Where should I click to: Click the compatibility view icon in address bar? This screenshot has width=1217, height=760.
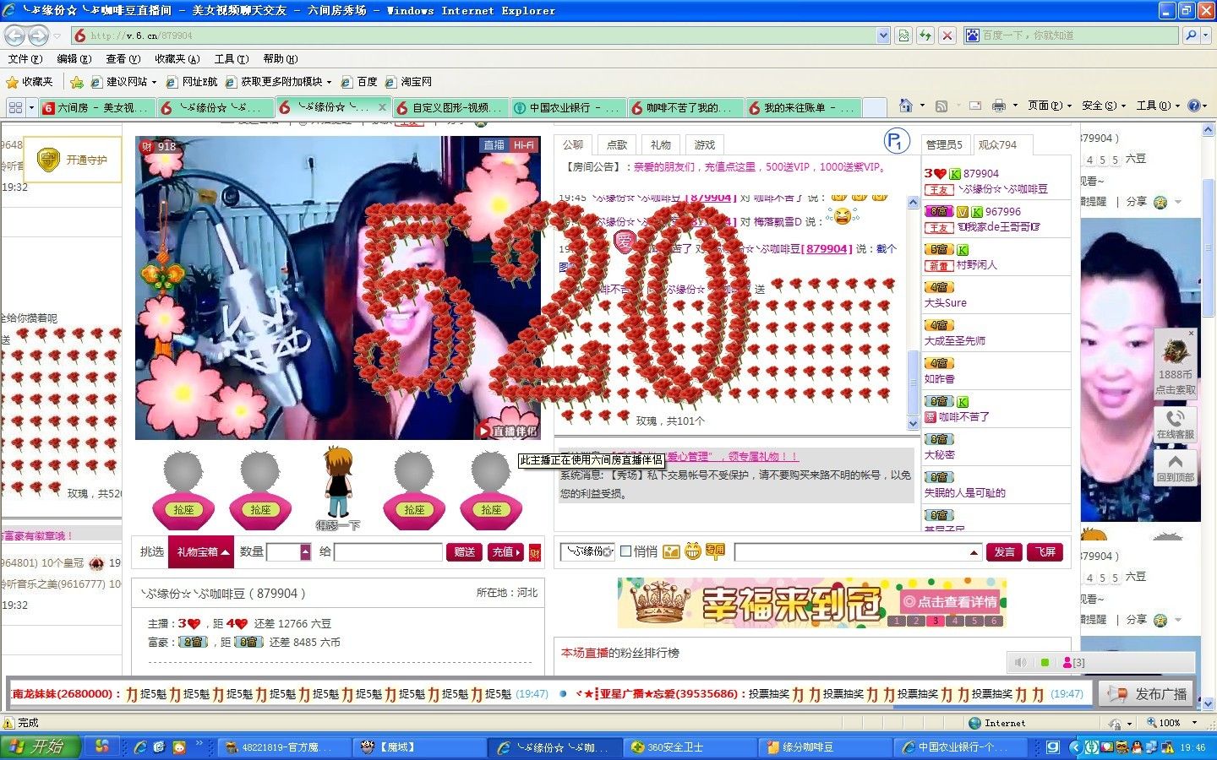coord(903,35)
